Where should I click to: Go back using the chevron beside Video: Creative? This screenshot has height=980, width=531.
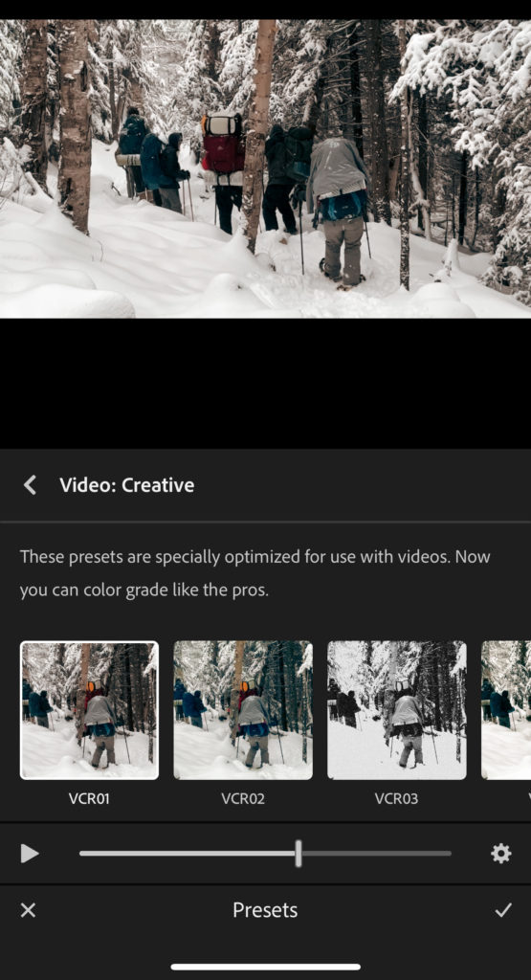click(x=30, y=485)
